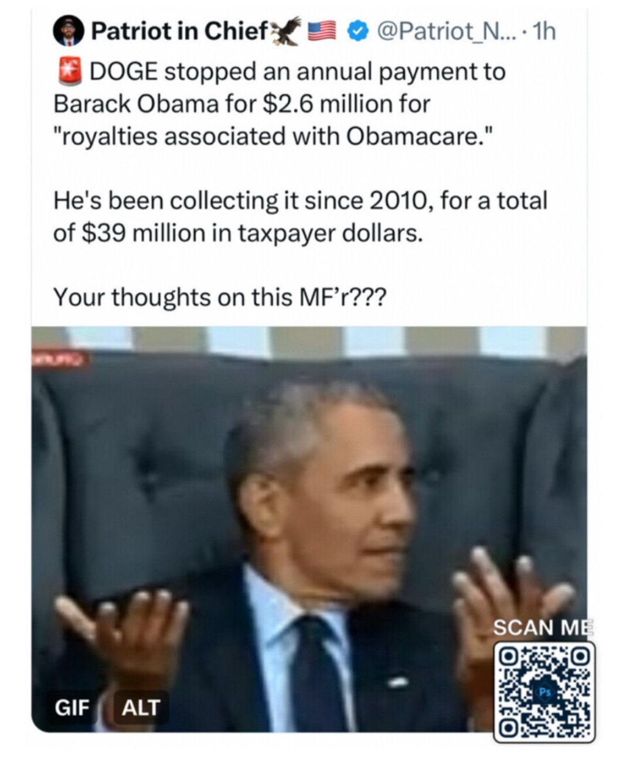Open the shrugging GIF media
Viewport: 633px width, 766px height.
pyautogui.click(x=309, y=529)
